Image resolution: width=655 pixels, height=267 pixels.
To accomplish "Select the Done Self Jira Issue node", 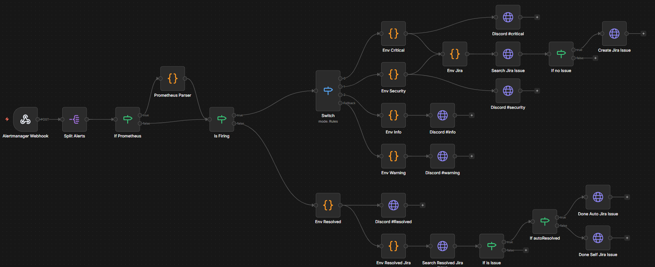I will click(x=598, y=238).
